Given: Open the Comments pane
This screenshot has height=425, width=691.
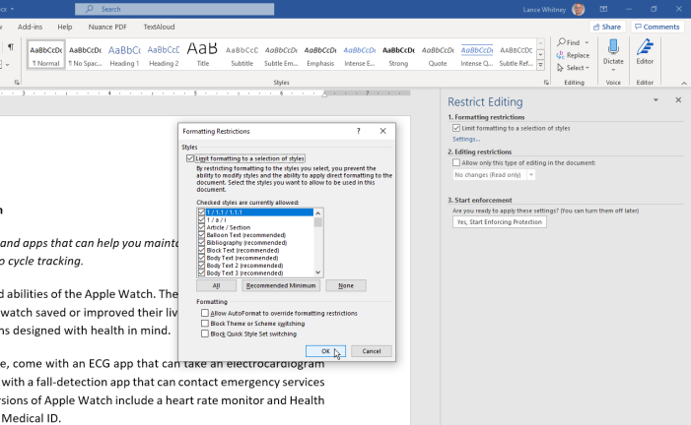Looking at the screenshot, I should coord(657,27).
